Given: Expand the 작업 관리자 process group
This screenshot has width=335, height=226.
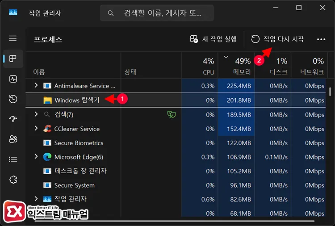Looking at the screenshot, I should coord(36,199).
